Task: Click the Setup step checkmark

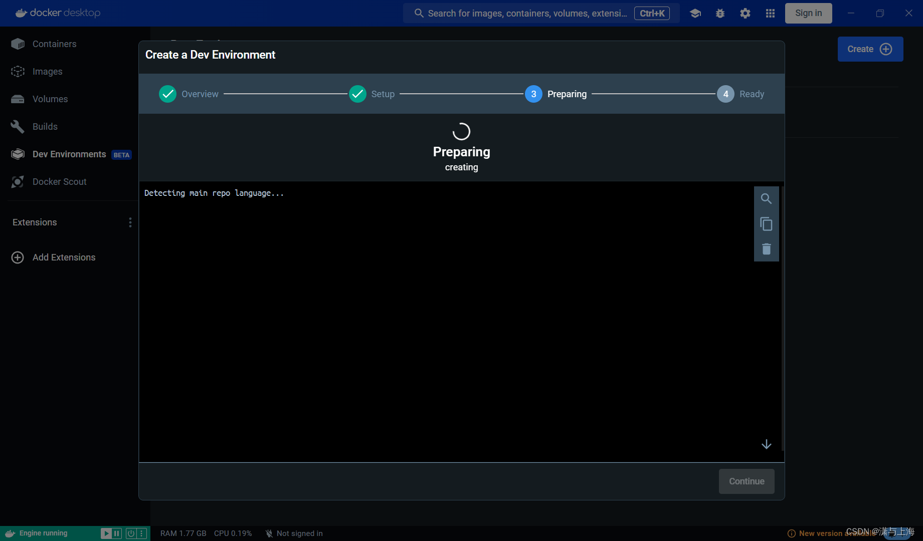Action: click(357, 94)
